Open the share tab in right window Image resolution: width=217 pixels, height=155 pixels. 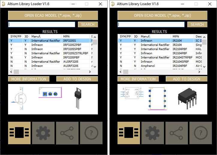coord(177,133)
